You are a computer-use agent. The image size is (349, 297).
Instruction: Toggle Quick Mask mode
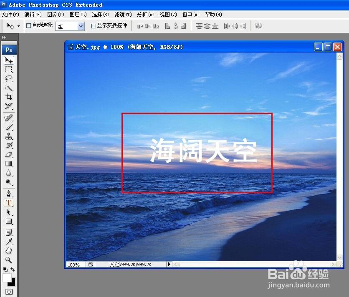tap(9, 292)
